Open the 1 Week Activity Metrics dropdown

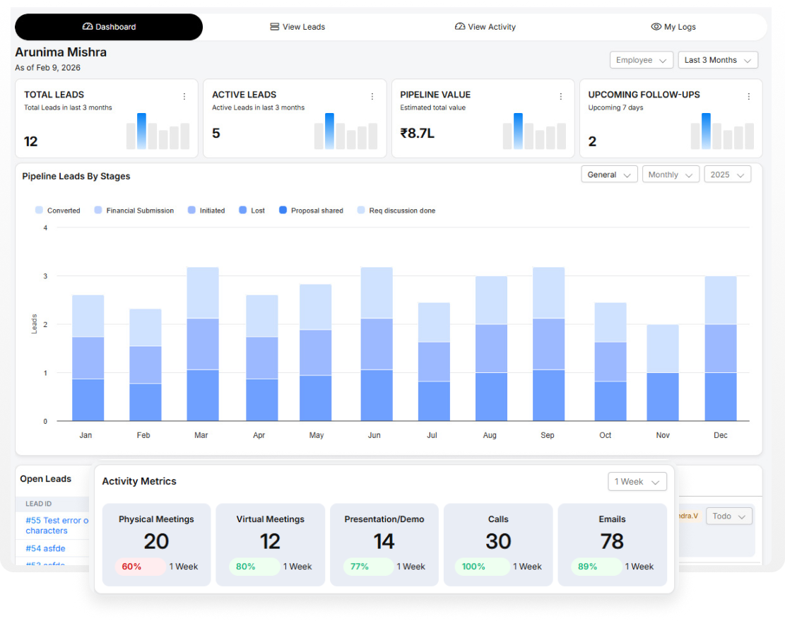tap(637, 482)
